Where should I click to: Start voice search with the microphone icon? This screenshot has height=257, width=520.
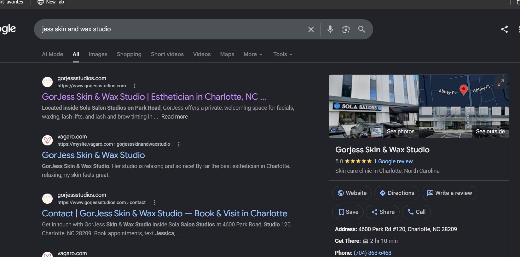[x=330, y=29]
